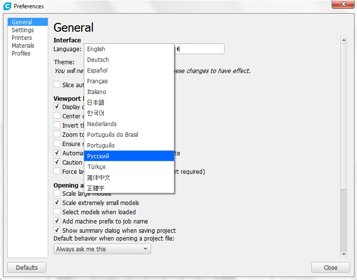
Task: Uncheck Scale extremely small models
Action: 57,203
